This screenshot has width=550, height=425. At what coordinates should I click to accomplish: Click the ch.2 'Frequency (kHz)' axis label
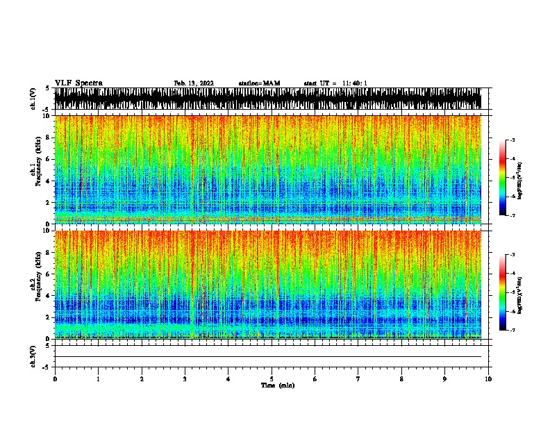[38, 276]
